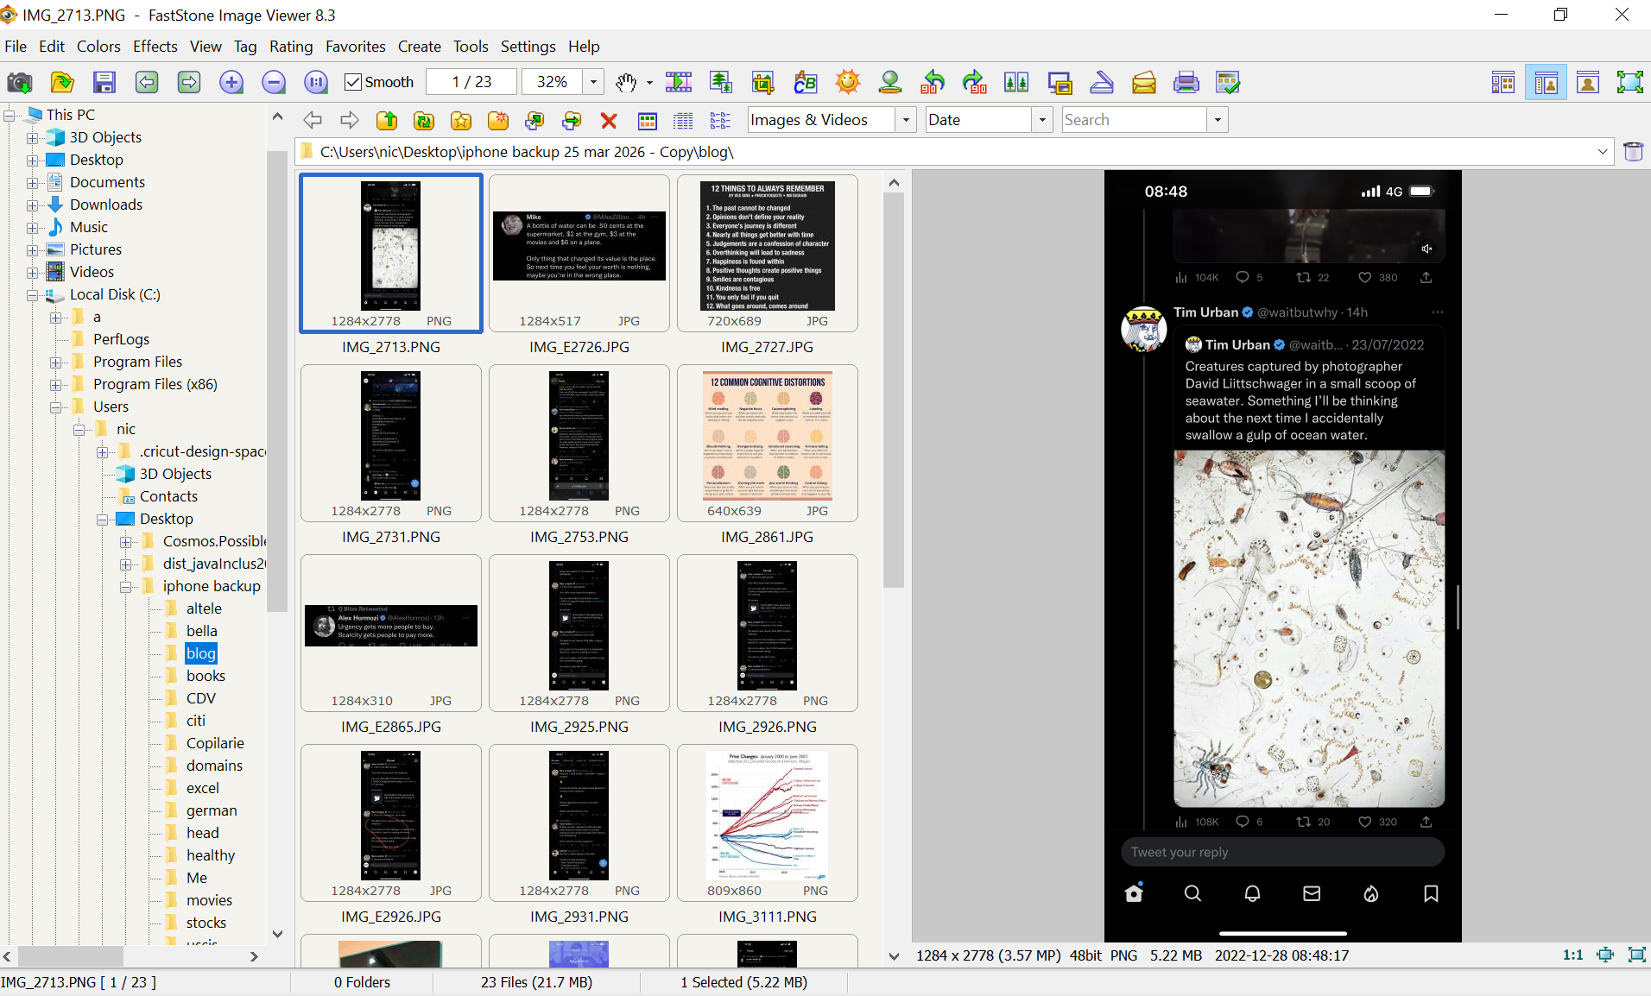
Task: Open the zoom percentage dropdown
Action: [593, 82]
